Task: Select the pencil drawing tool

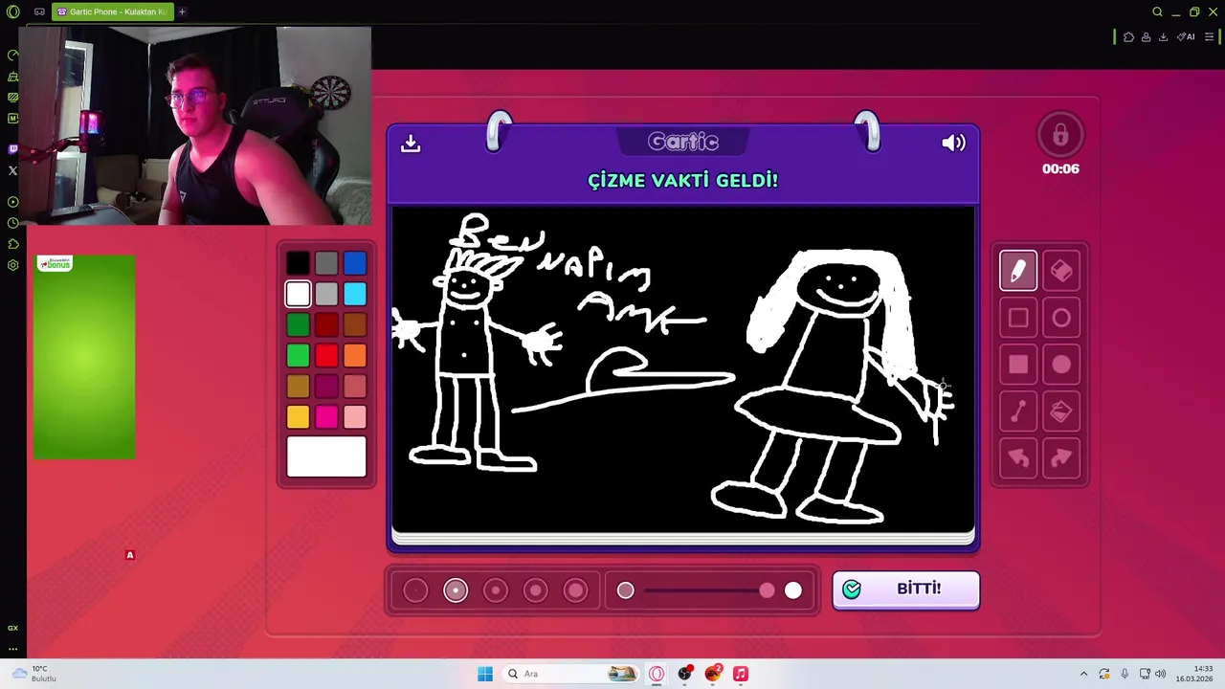Action: coord(1018,271)
